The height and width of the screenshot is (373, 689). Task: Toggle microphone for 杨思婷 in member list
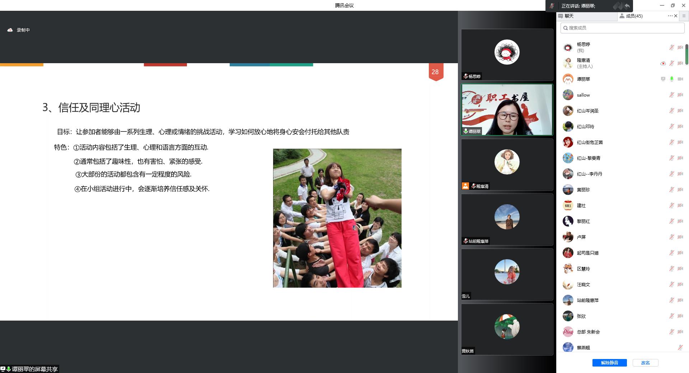671,47
